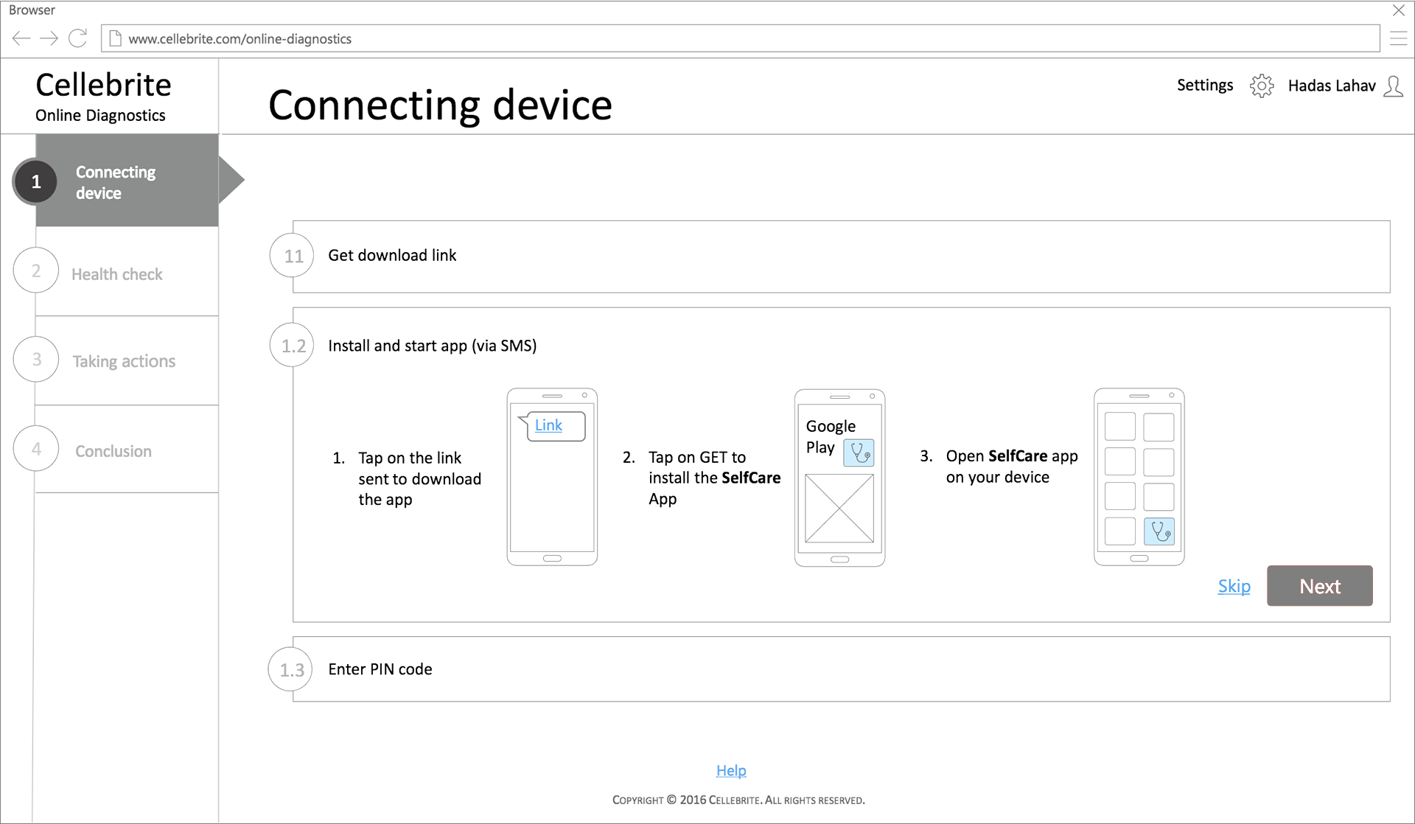Click the dark step 1 circle
1415x824 pixels.
[35, 181]
